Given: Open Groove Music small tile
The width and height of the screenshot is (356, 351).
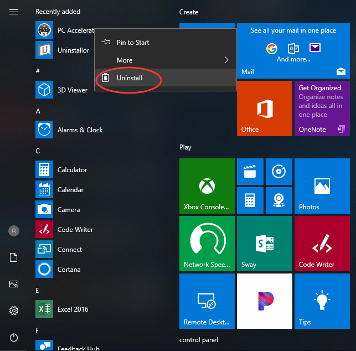Looking at the screenshot, I should [279, 172].
